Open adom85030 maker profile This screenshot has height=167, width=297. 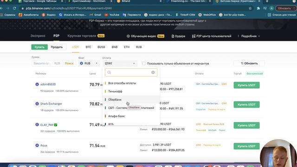click(48, 84)
